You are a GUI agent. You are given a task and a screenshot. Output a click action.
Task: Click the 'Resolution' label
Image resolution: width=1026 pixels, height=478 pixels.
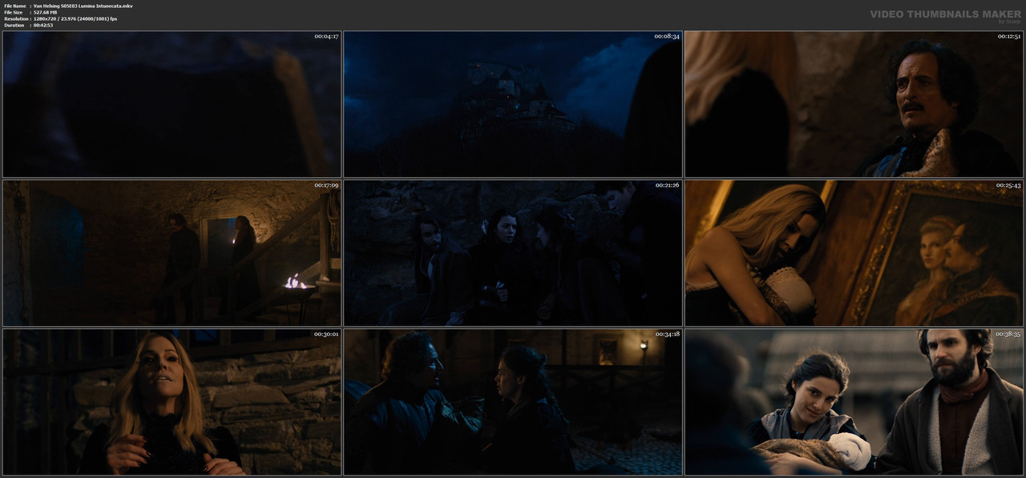coord(16,18)
